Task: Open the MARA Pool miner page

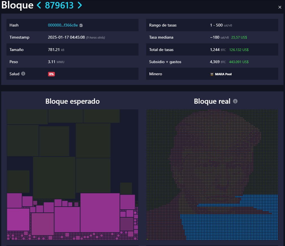Action: click(x=223, y=74)
